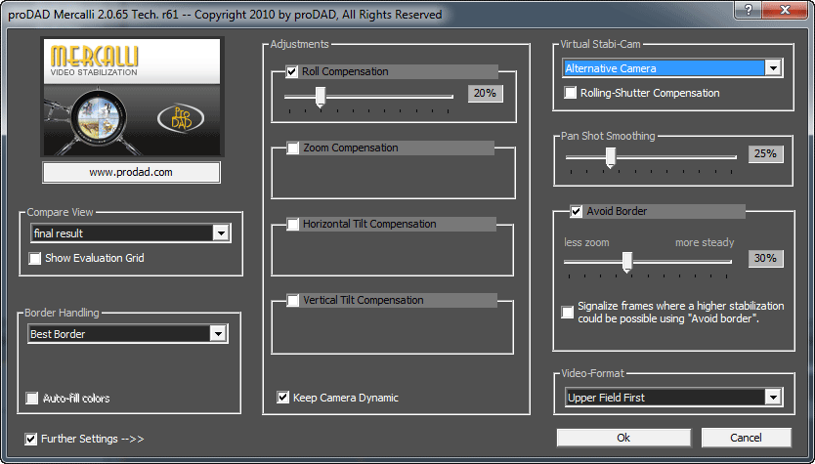The width and height of the screenshot is (815, 464).
Task: Click the title bar help question-mark icon
Action: pyautogui.click(x=749, y=10)
